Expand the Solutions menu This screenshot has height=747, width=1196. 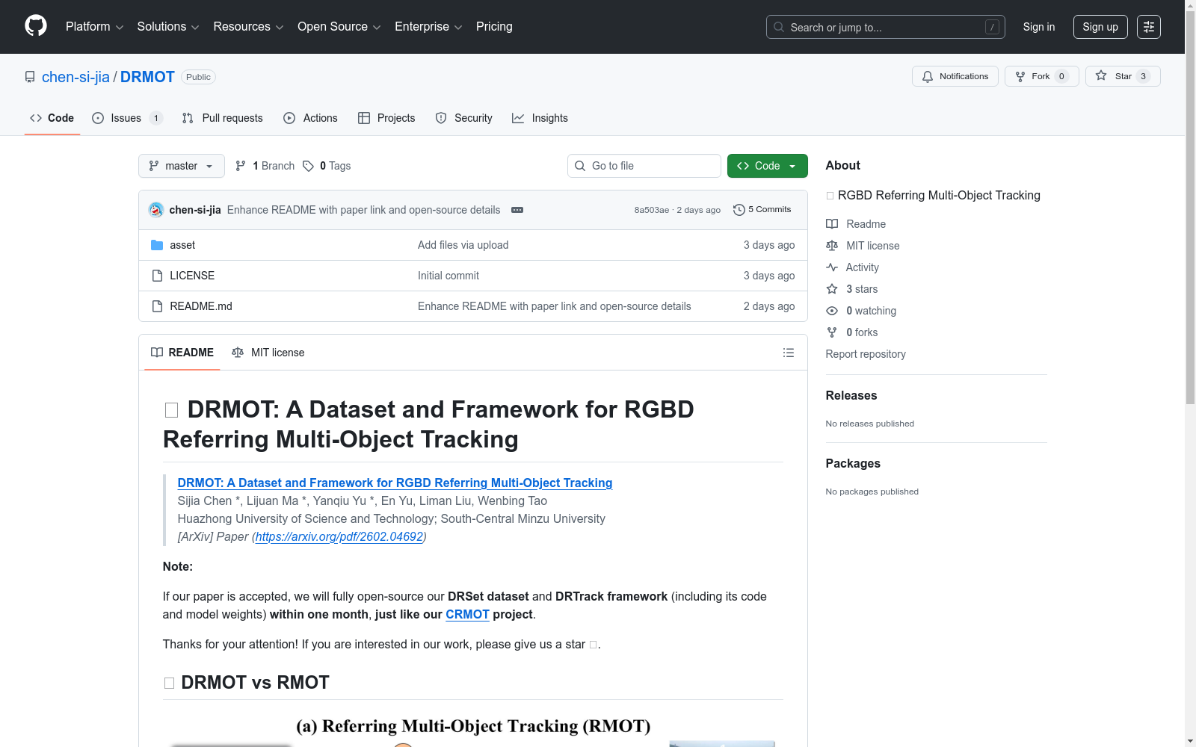(x=168, y=27)
